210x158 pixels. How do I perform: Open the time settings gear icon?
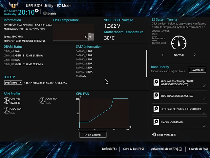pyautogui.click(x=37, y=11)
